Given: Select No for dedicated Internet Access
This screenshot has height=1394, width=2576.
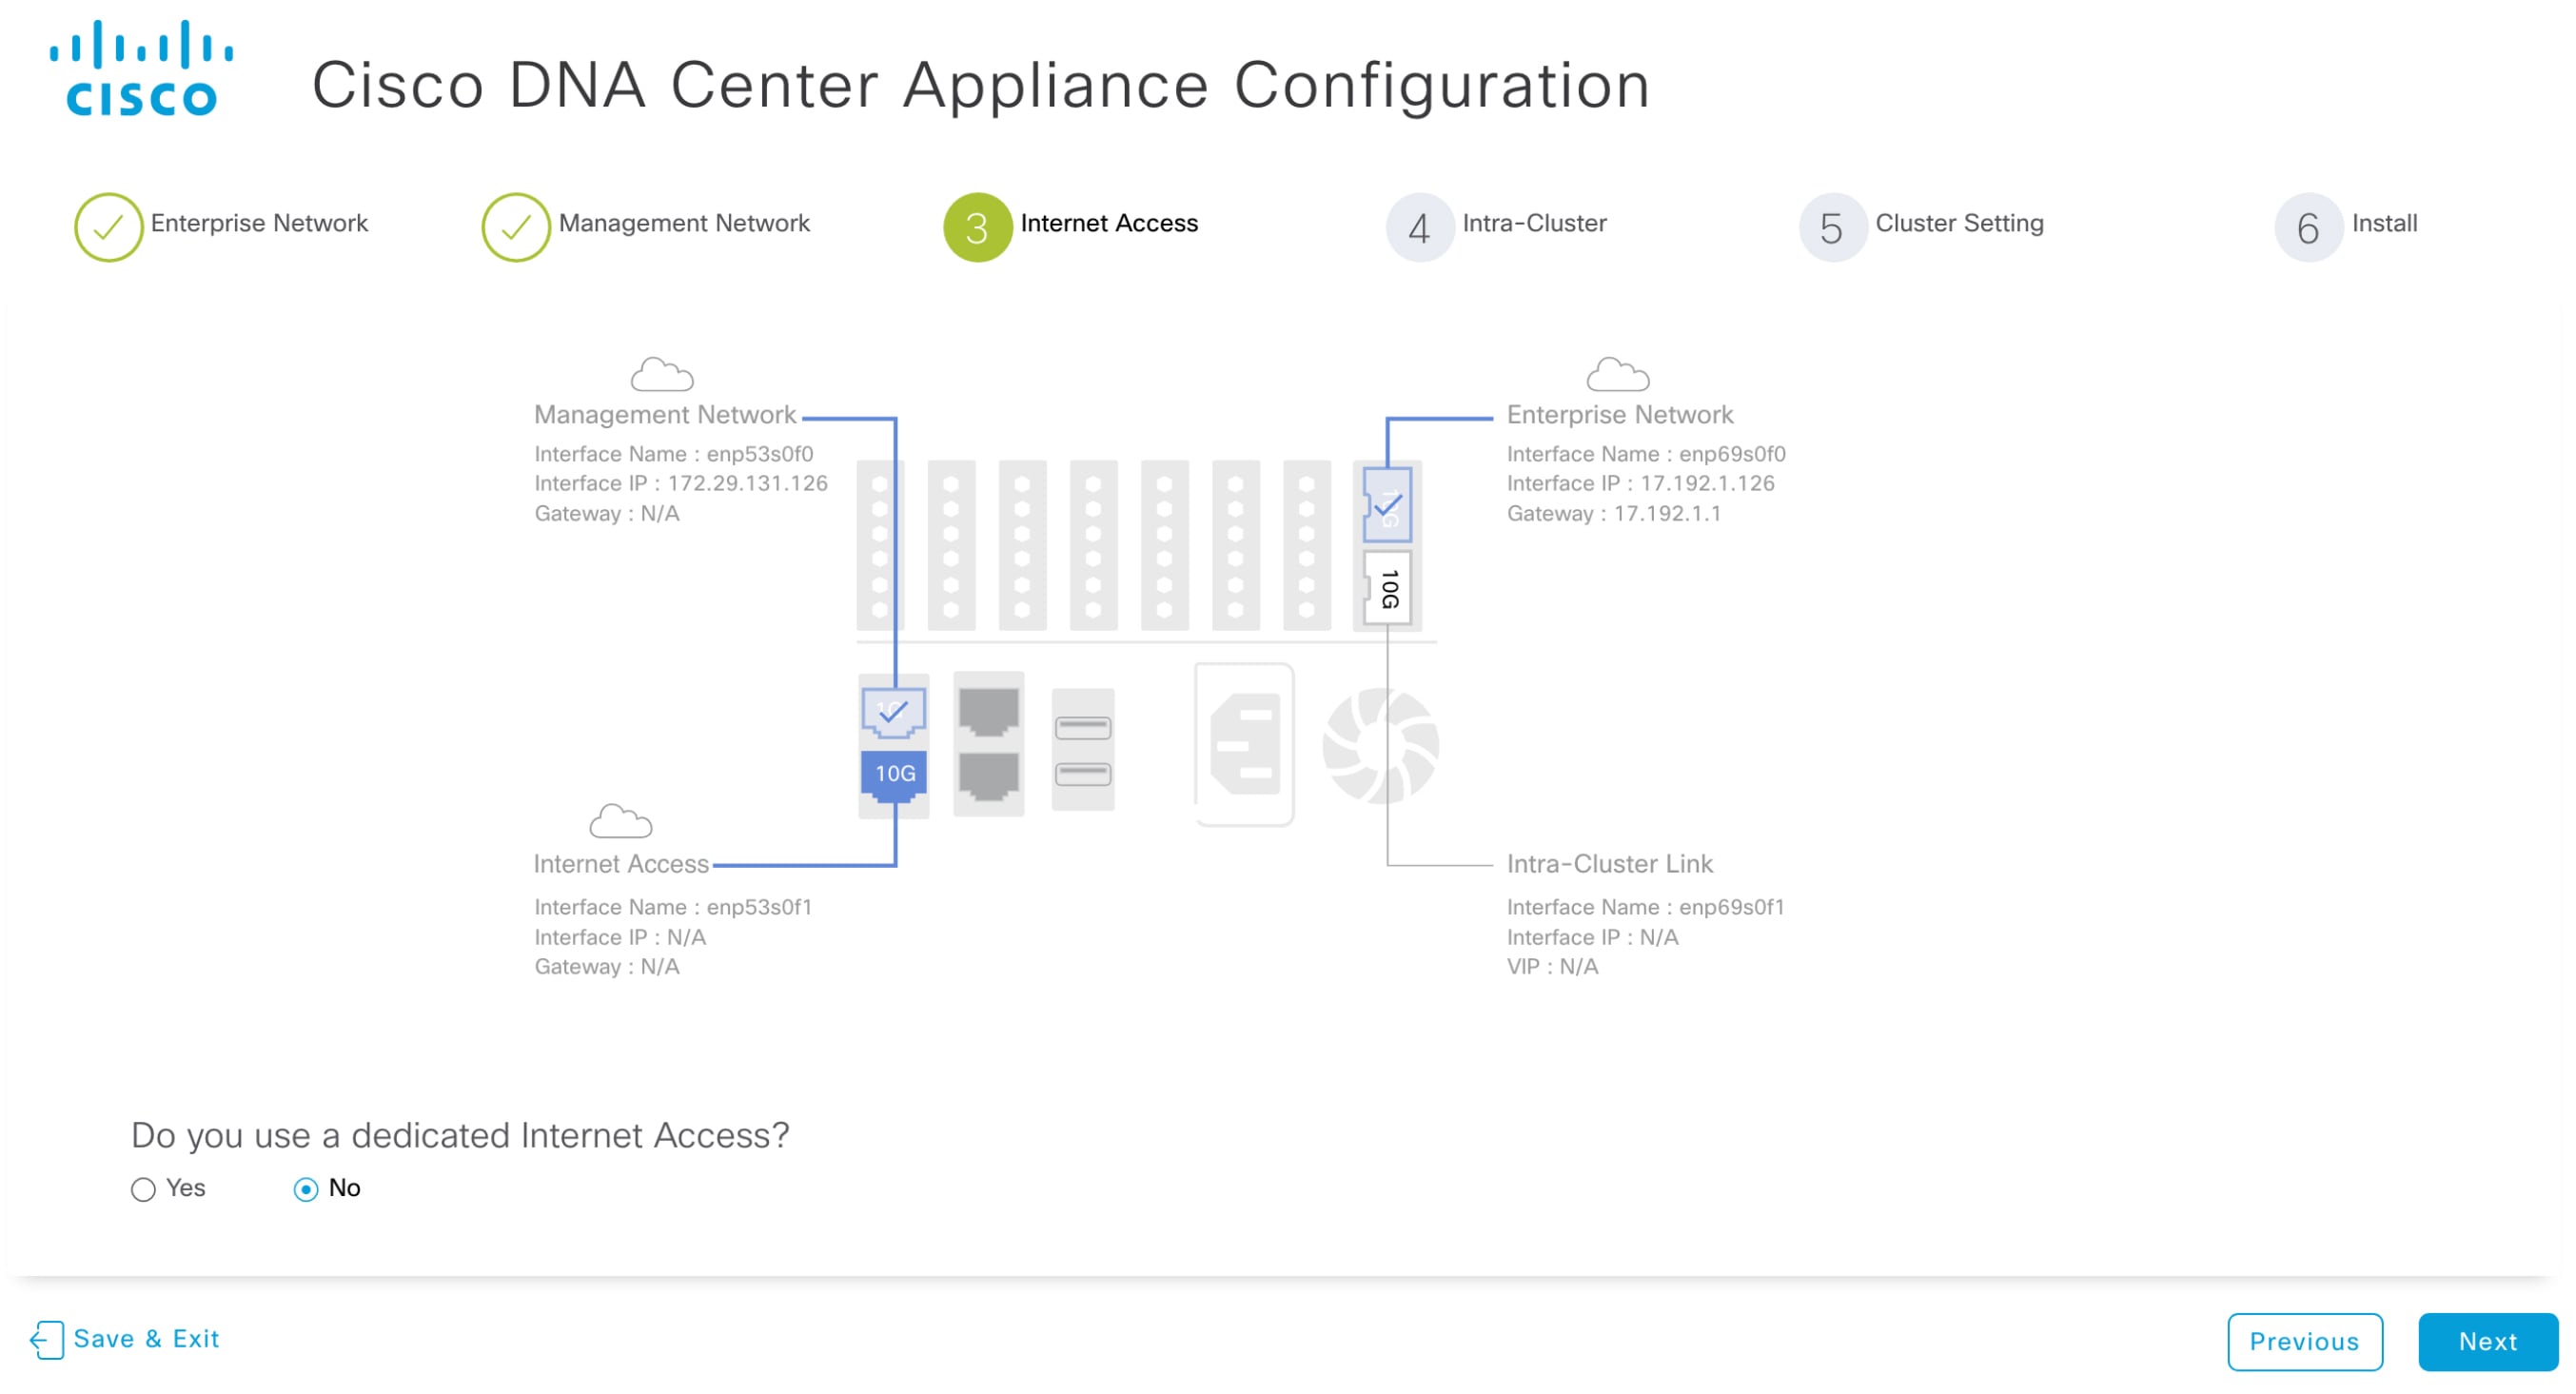Looking at the screenshot, I should click(x=307, y=1190).
